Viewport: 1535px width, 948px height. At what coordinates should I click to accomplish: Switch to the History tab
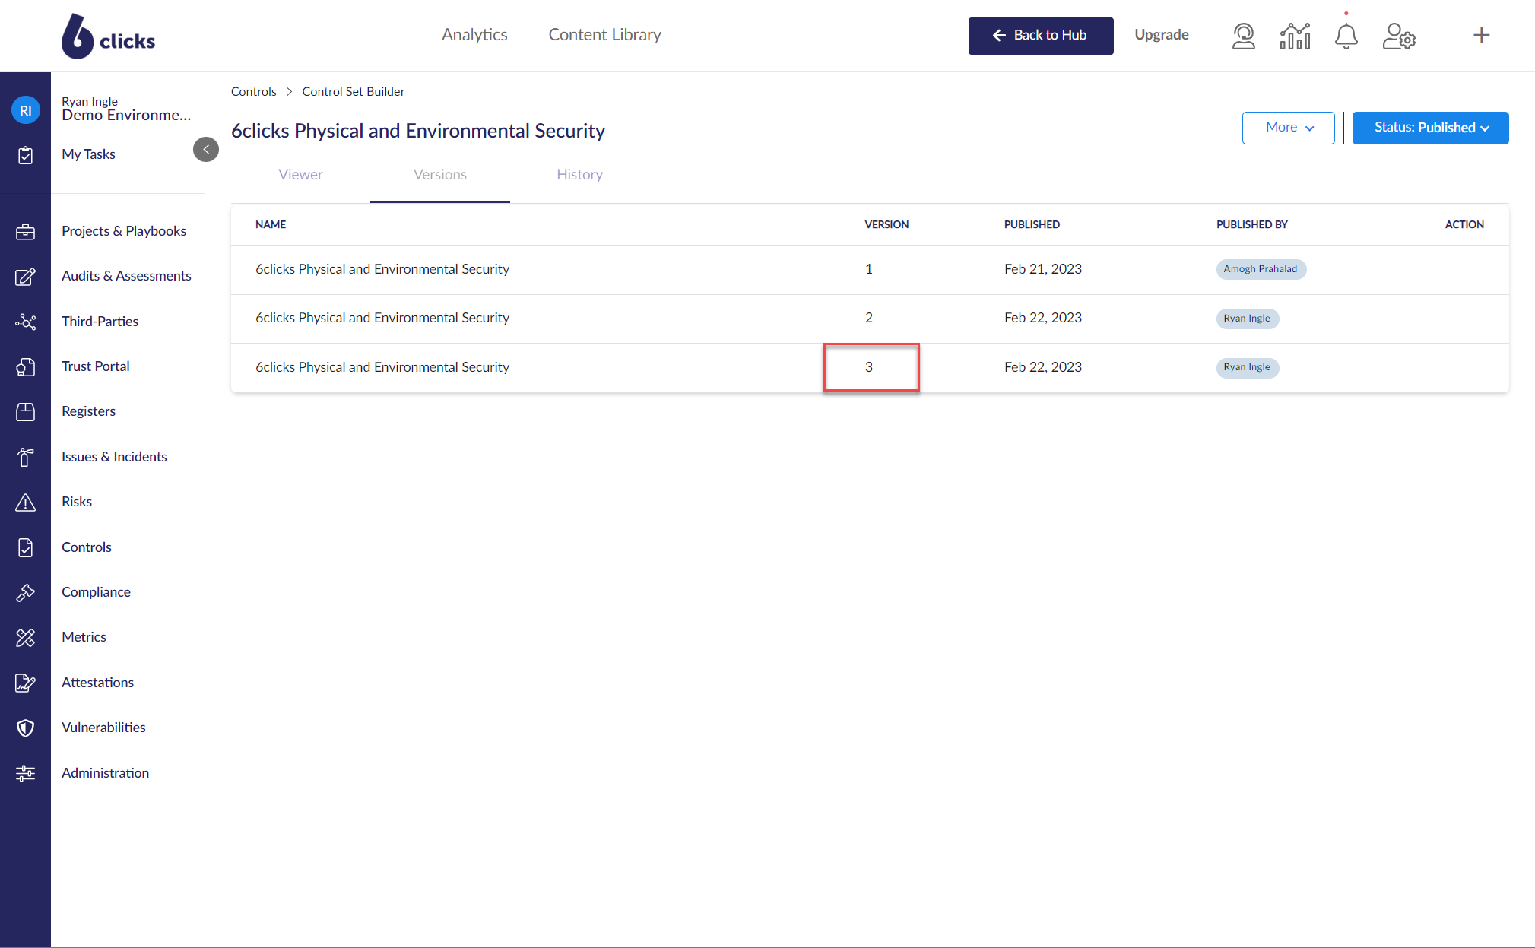[x=579, y=175]
